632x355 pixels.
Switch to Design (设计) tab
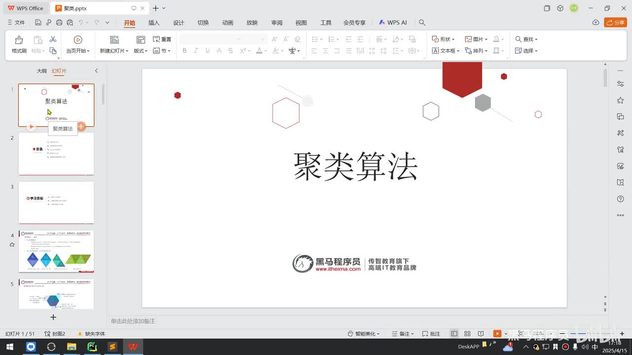(179, 23)
